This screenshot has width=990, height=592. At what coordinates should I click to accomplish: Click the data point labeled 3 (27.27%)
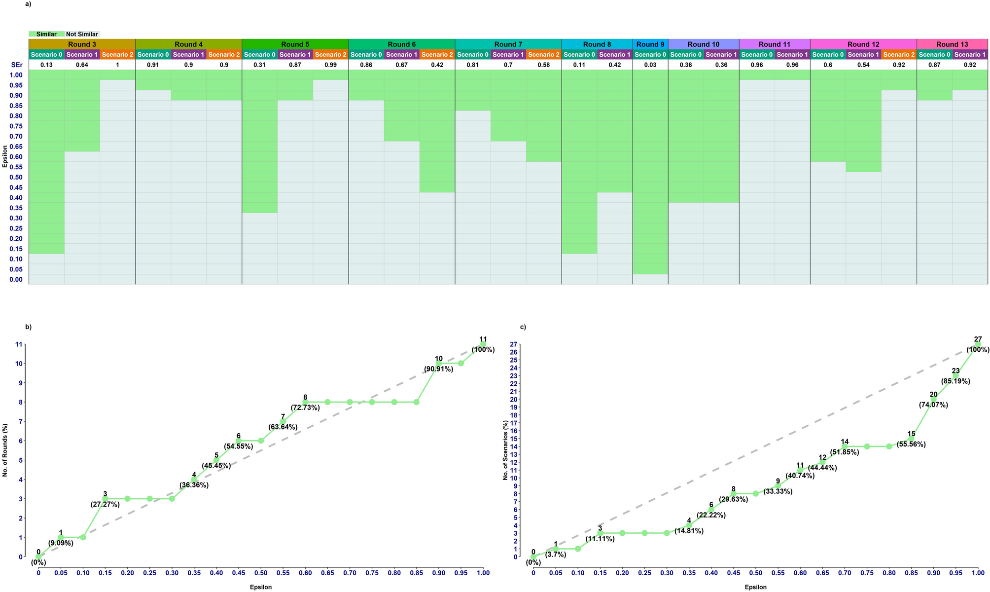point(105,499)
